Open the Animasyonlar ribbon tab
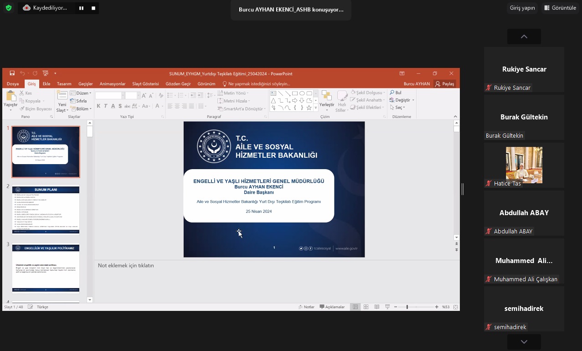Viewport: 582px width, 351px height. point(113,84)
